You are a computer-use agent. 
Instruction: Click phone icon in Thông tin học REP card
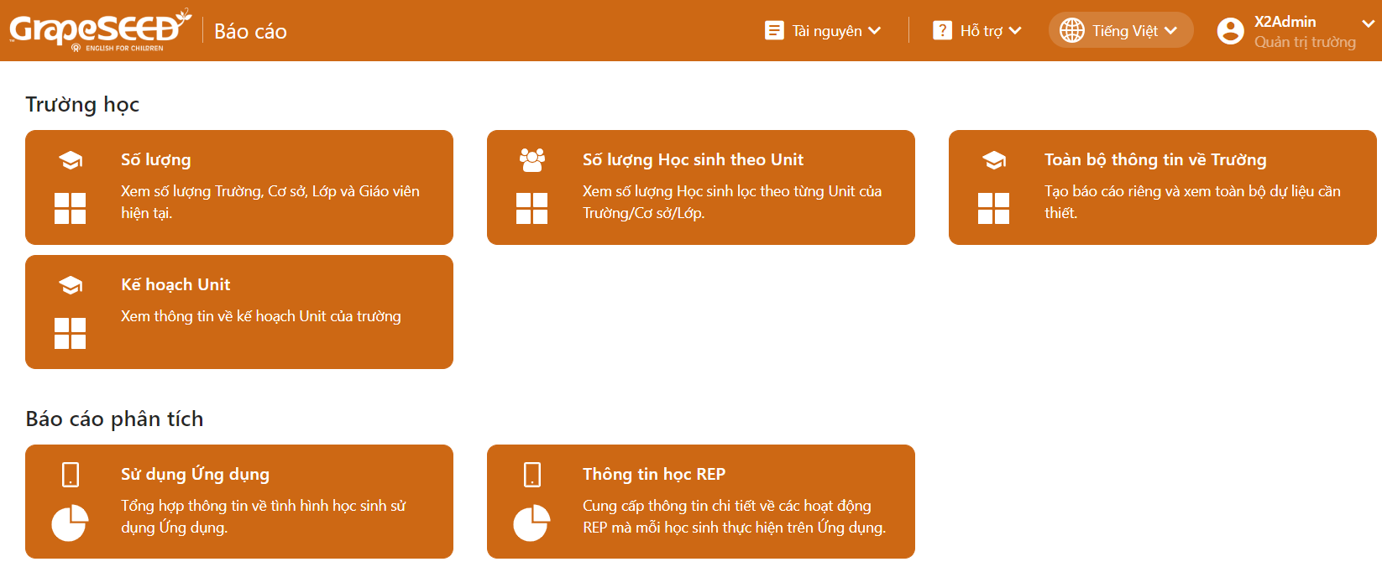[532, 474]
